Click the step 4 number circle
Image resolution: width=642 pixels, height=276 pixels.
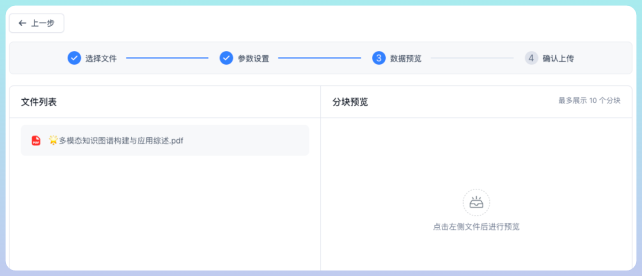tap(531, 58)
